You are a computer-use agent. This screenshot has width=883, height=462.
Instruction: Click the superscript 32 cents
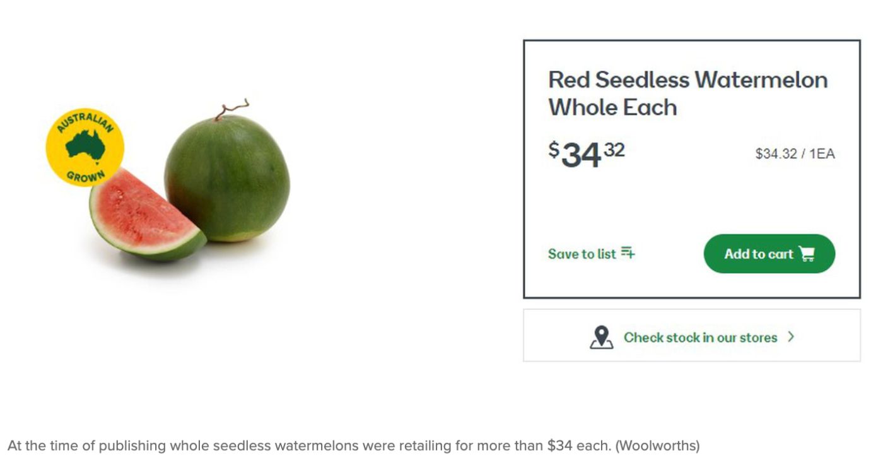coord(614,150)
